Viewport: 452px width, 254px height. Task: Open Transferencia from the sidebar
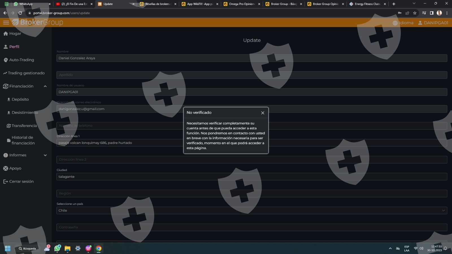click(x=24, y=126)
